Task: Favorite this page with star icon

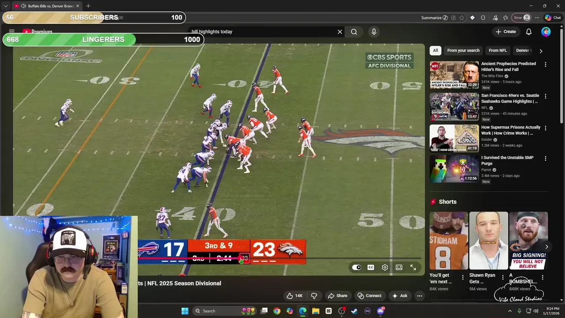Action: click(462, 18)
